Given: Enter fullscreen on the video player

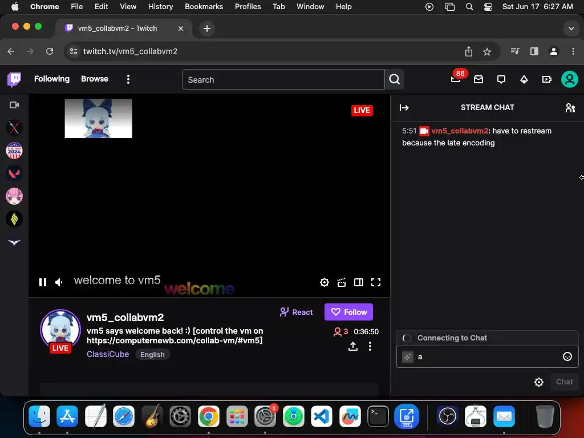Looking at the screenshot, I should 376,282.
